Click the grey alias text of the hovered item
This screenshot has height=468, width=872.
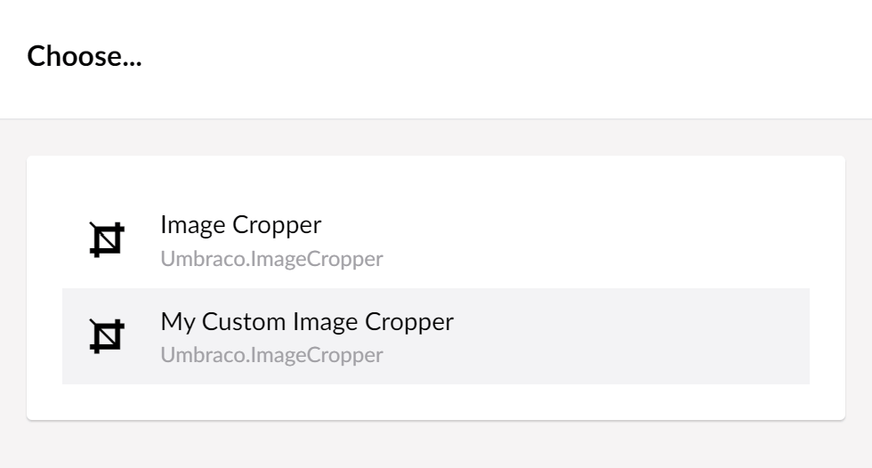coord(271,355)
